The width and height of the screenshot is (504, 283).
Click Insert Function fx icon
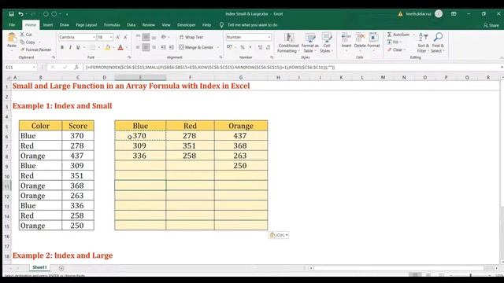[x=76, y=67]
